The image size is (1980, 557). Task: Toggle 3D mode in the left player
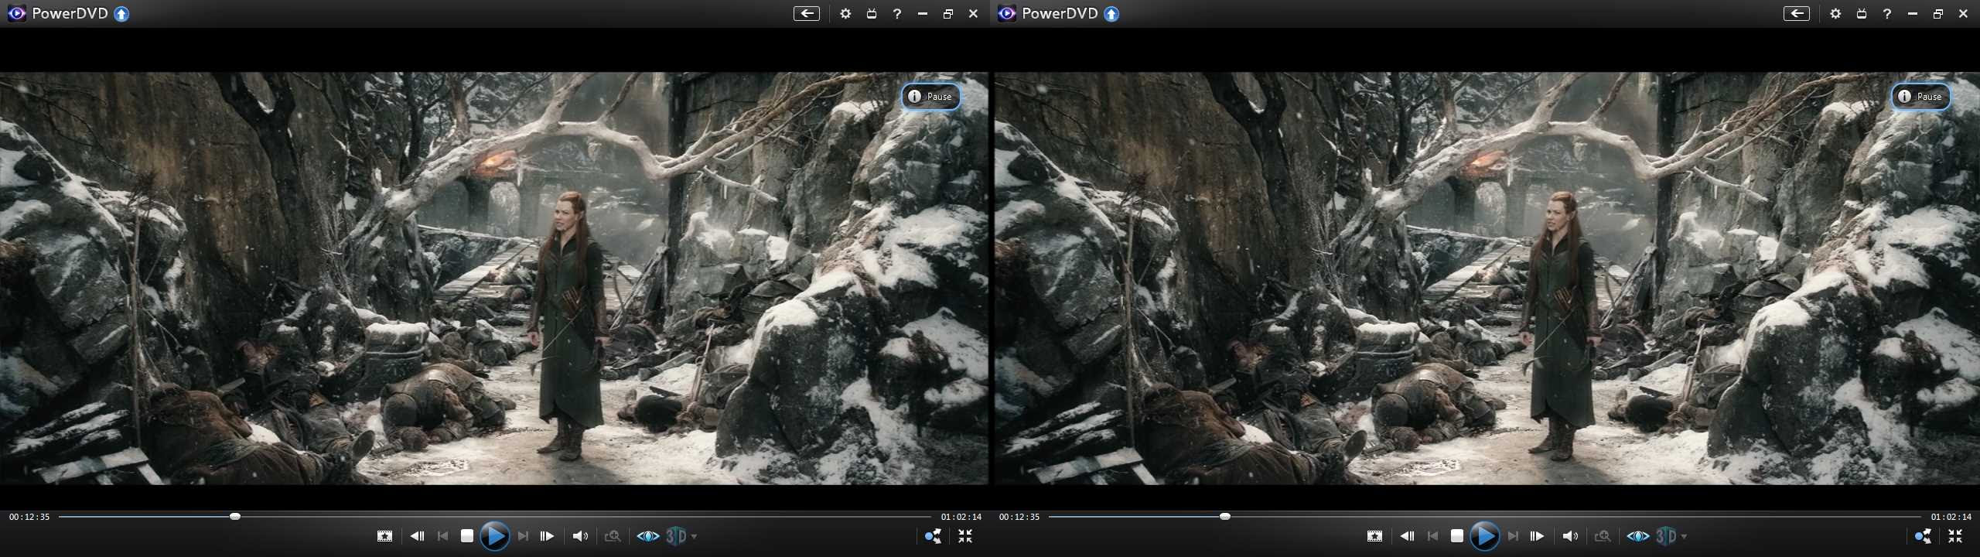[676, 536]
